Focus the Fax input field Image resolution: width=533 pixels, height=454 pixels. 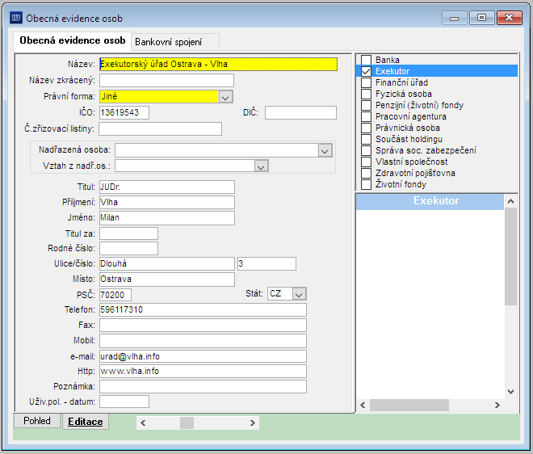[203, 325]
